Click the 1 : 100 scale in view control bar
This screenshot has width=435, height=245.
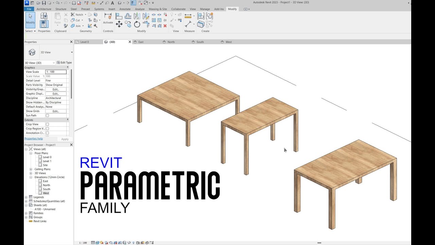tap(83, 243)
